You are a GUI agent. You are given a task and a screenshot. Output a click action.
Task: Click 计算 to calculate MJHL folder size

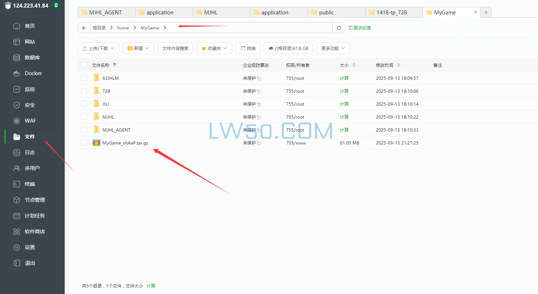coord(344,117)
